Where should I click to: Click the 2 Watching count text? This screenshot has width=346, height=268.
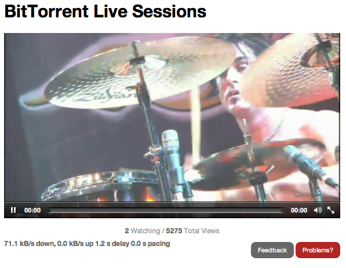click(x=143, y=231)
